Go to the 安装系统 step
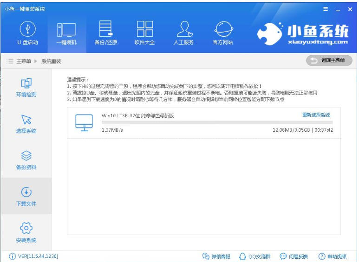 click(26, 233)
